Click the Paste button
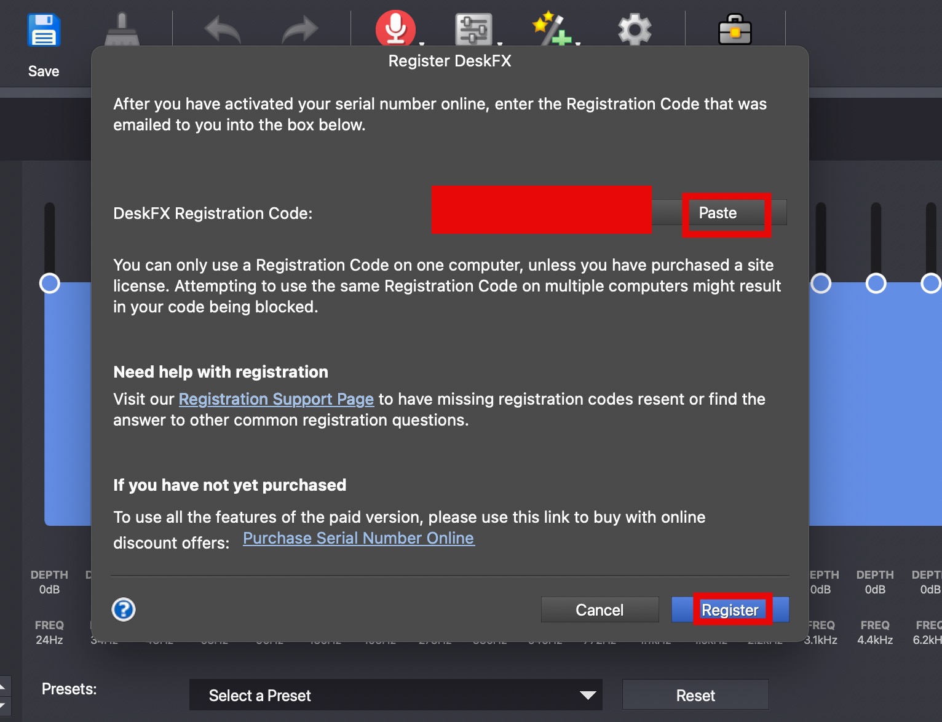This screenshot has height=722, width=942. (x=718, y=213)
